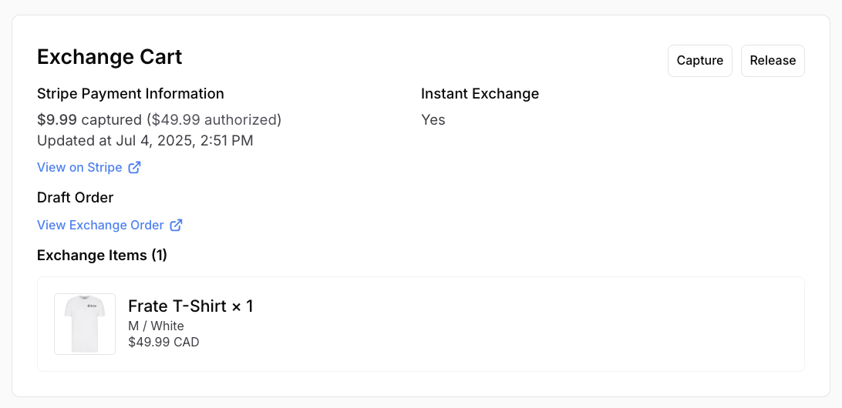Viewport: 842px width, 408px height.
Task: Click external-link icon beside View on Stripe
Action: coord(135,167)
